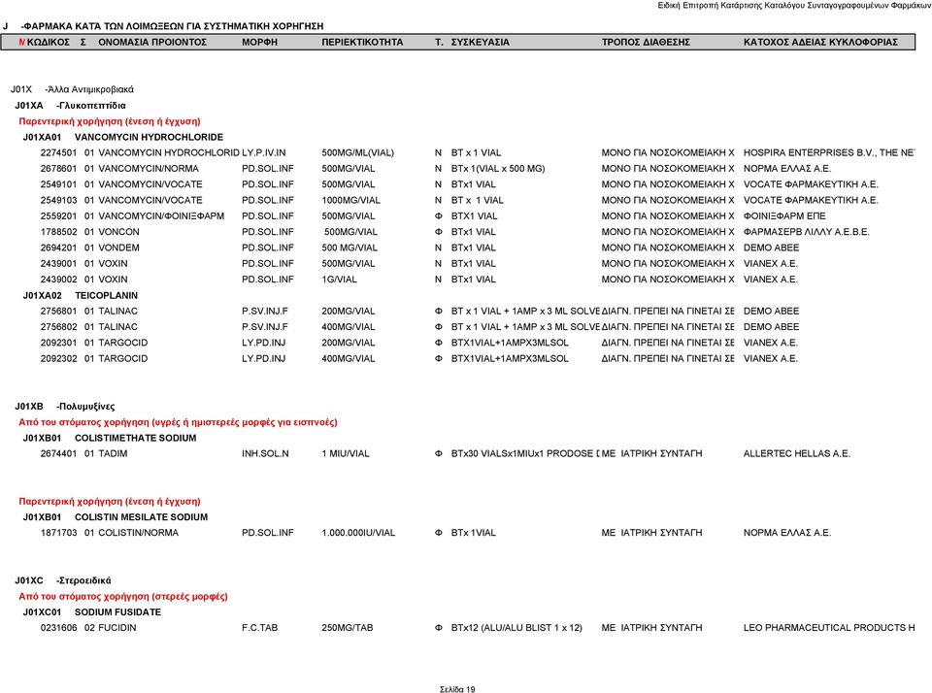Click ΦΑΡΜΑΣΕΡΒ ΛΙΛΛΥ Α.Ε.Β.Ε. license holder
Screen dimensions: 932x693
pyautogui.click(x=806, y=232)
